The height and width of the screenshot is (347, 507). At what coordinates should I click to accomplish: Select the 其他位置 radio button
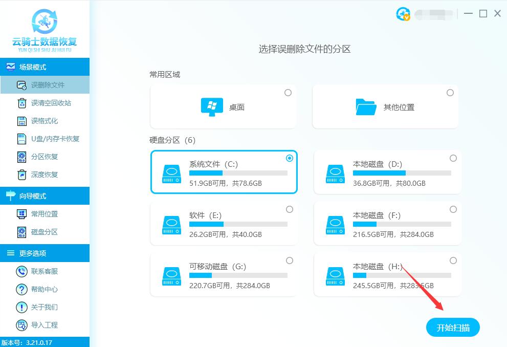pos(450,93)
